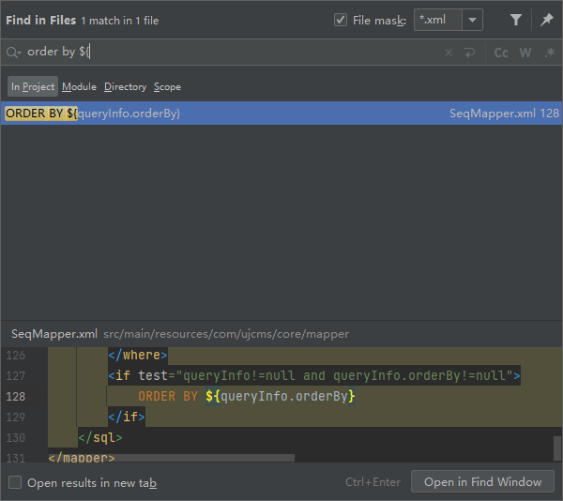The height and width of the screenshot is (501, 563).
Task: Switch to Directory scope tab
Action: pos(126,86)
